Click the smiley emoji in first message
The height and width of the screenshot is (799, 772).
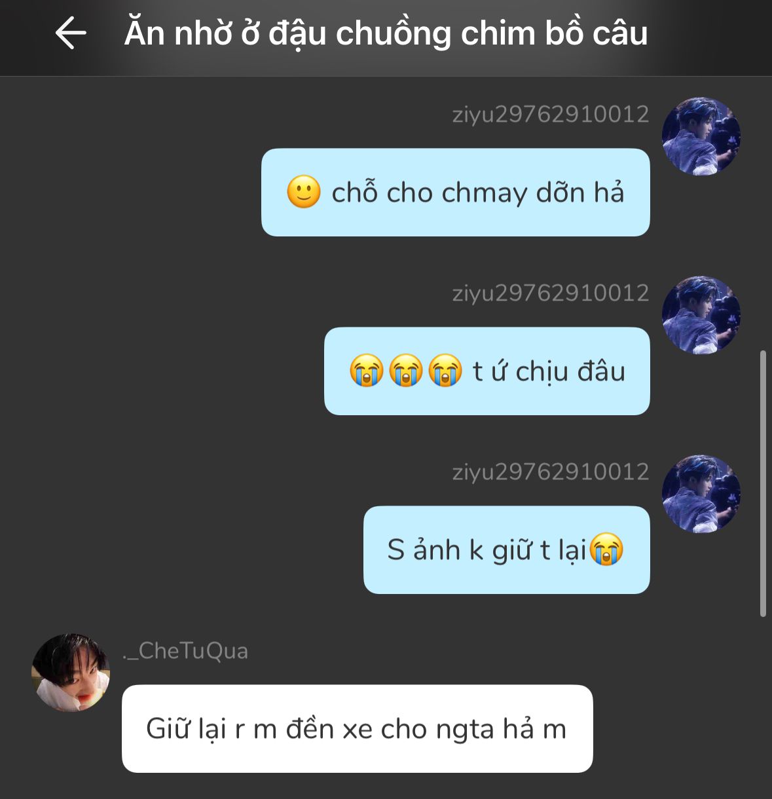pyautogui.click(x=304, y=192)
